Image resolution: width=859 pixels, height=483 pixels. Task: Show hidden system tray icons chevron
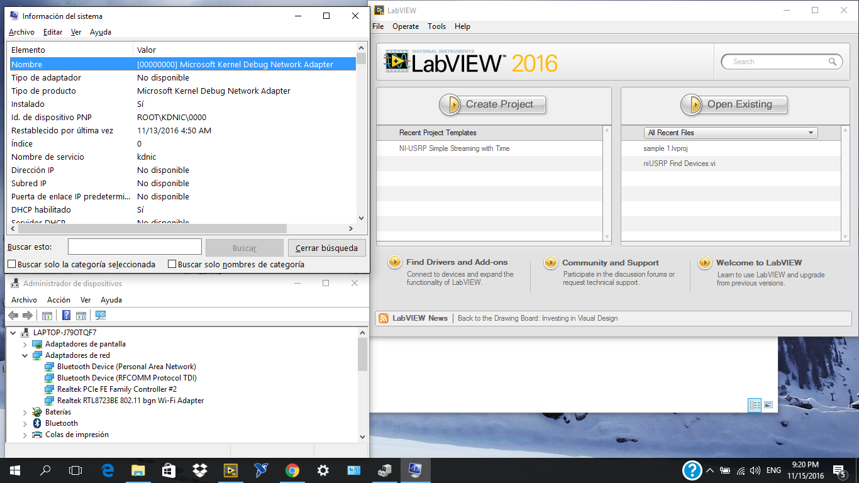710,470
